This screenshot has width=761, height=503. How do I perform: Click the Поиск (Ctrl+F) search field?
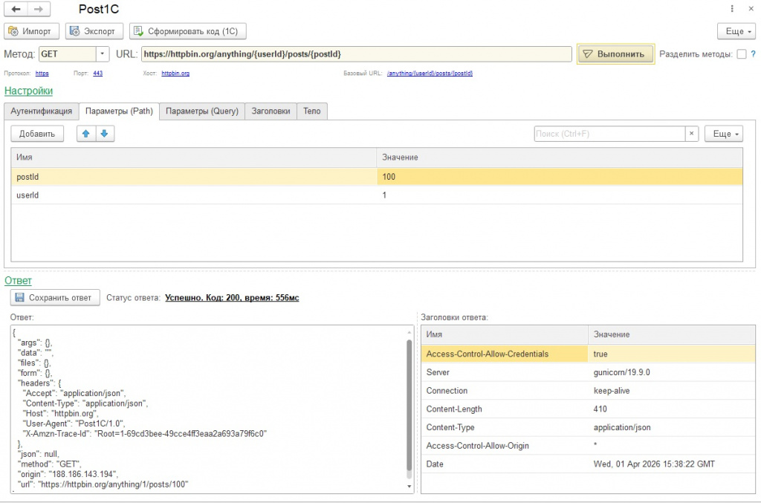pos(609,134)
